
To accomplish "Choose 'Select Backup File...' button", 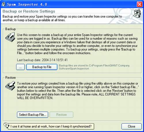I will (33, 115).
